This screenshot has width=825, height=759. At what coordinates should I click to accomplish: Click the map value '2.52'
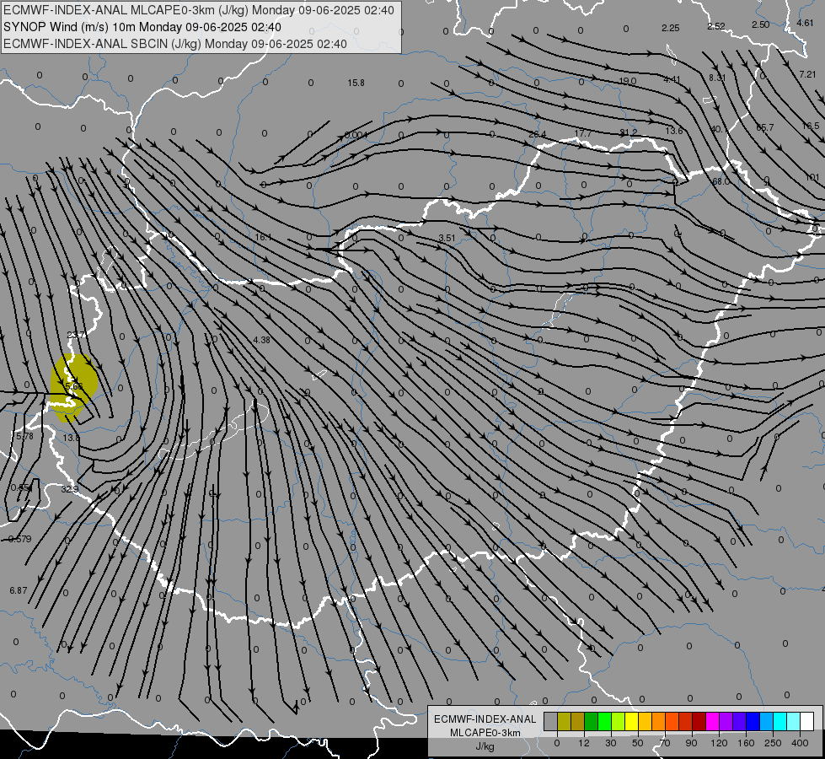click(716, 26)
